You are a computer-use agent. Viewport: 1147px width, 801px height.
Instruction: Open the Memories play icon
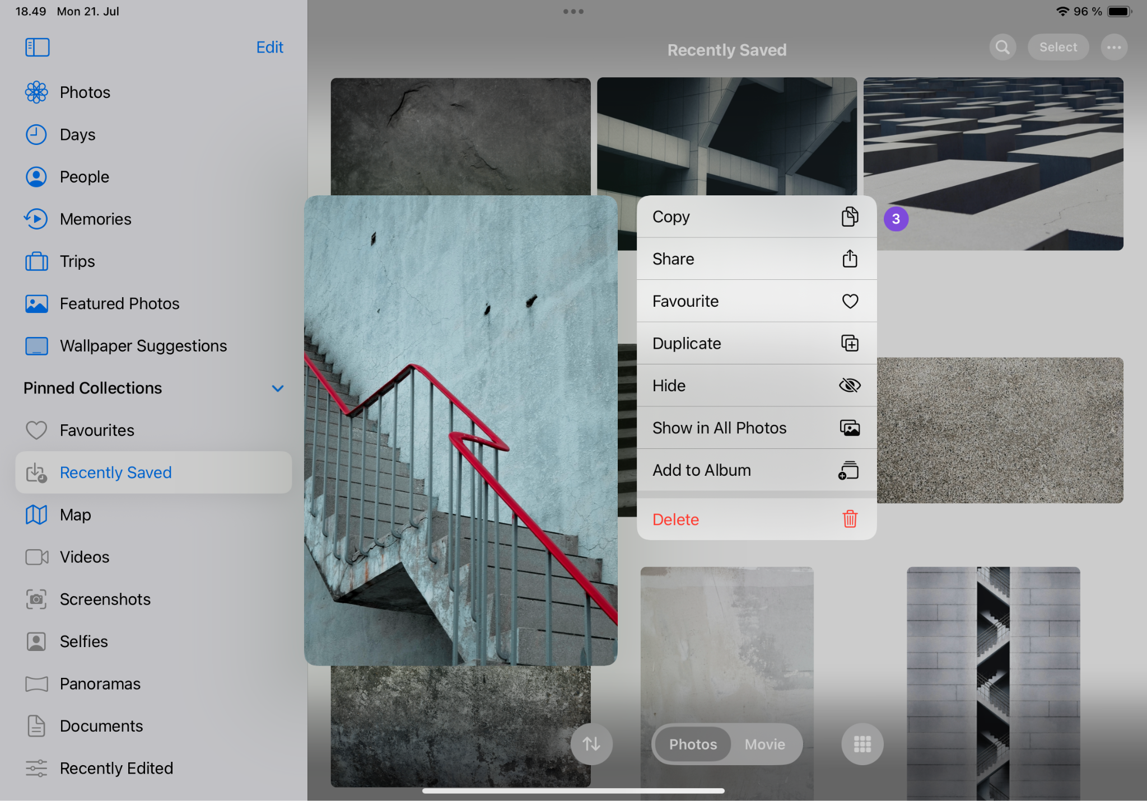coord(36,219)
